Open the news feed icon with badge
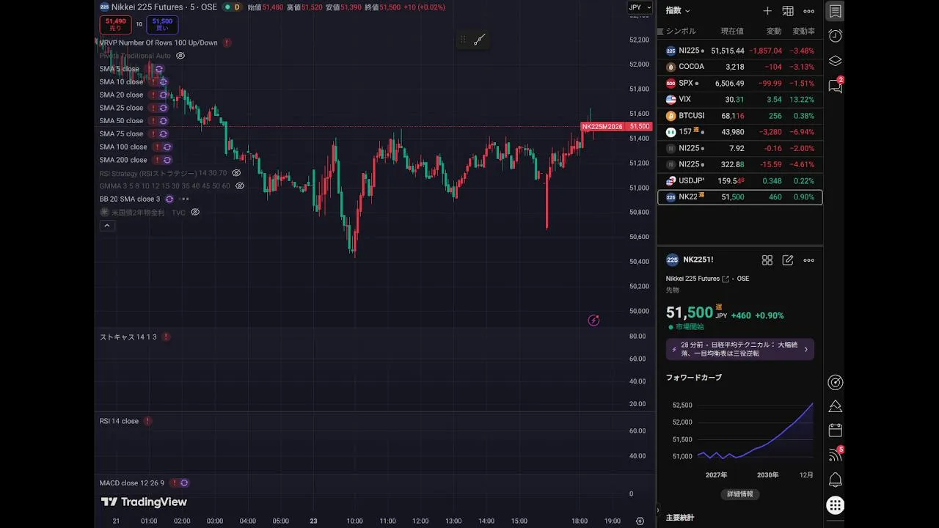Screen dimensions: 939x528 835,455
